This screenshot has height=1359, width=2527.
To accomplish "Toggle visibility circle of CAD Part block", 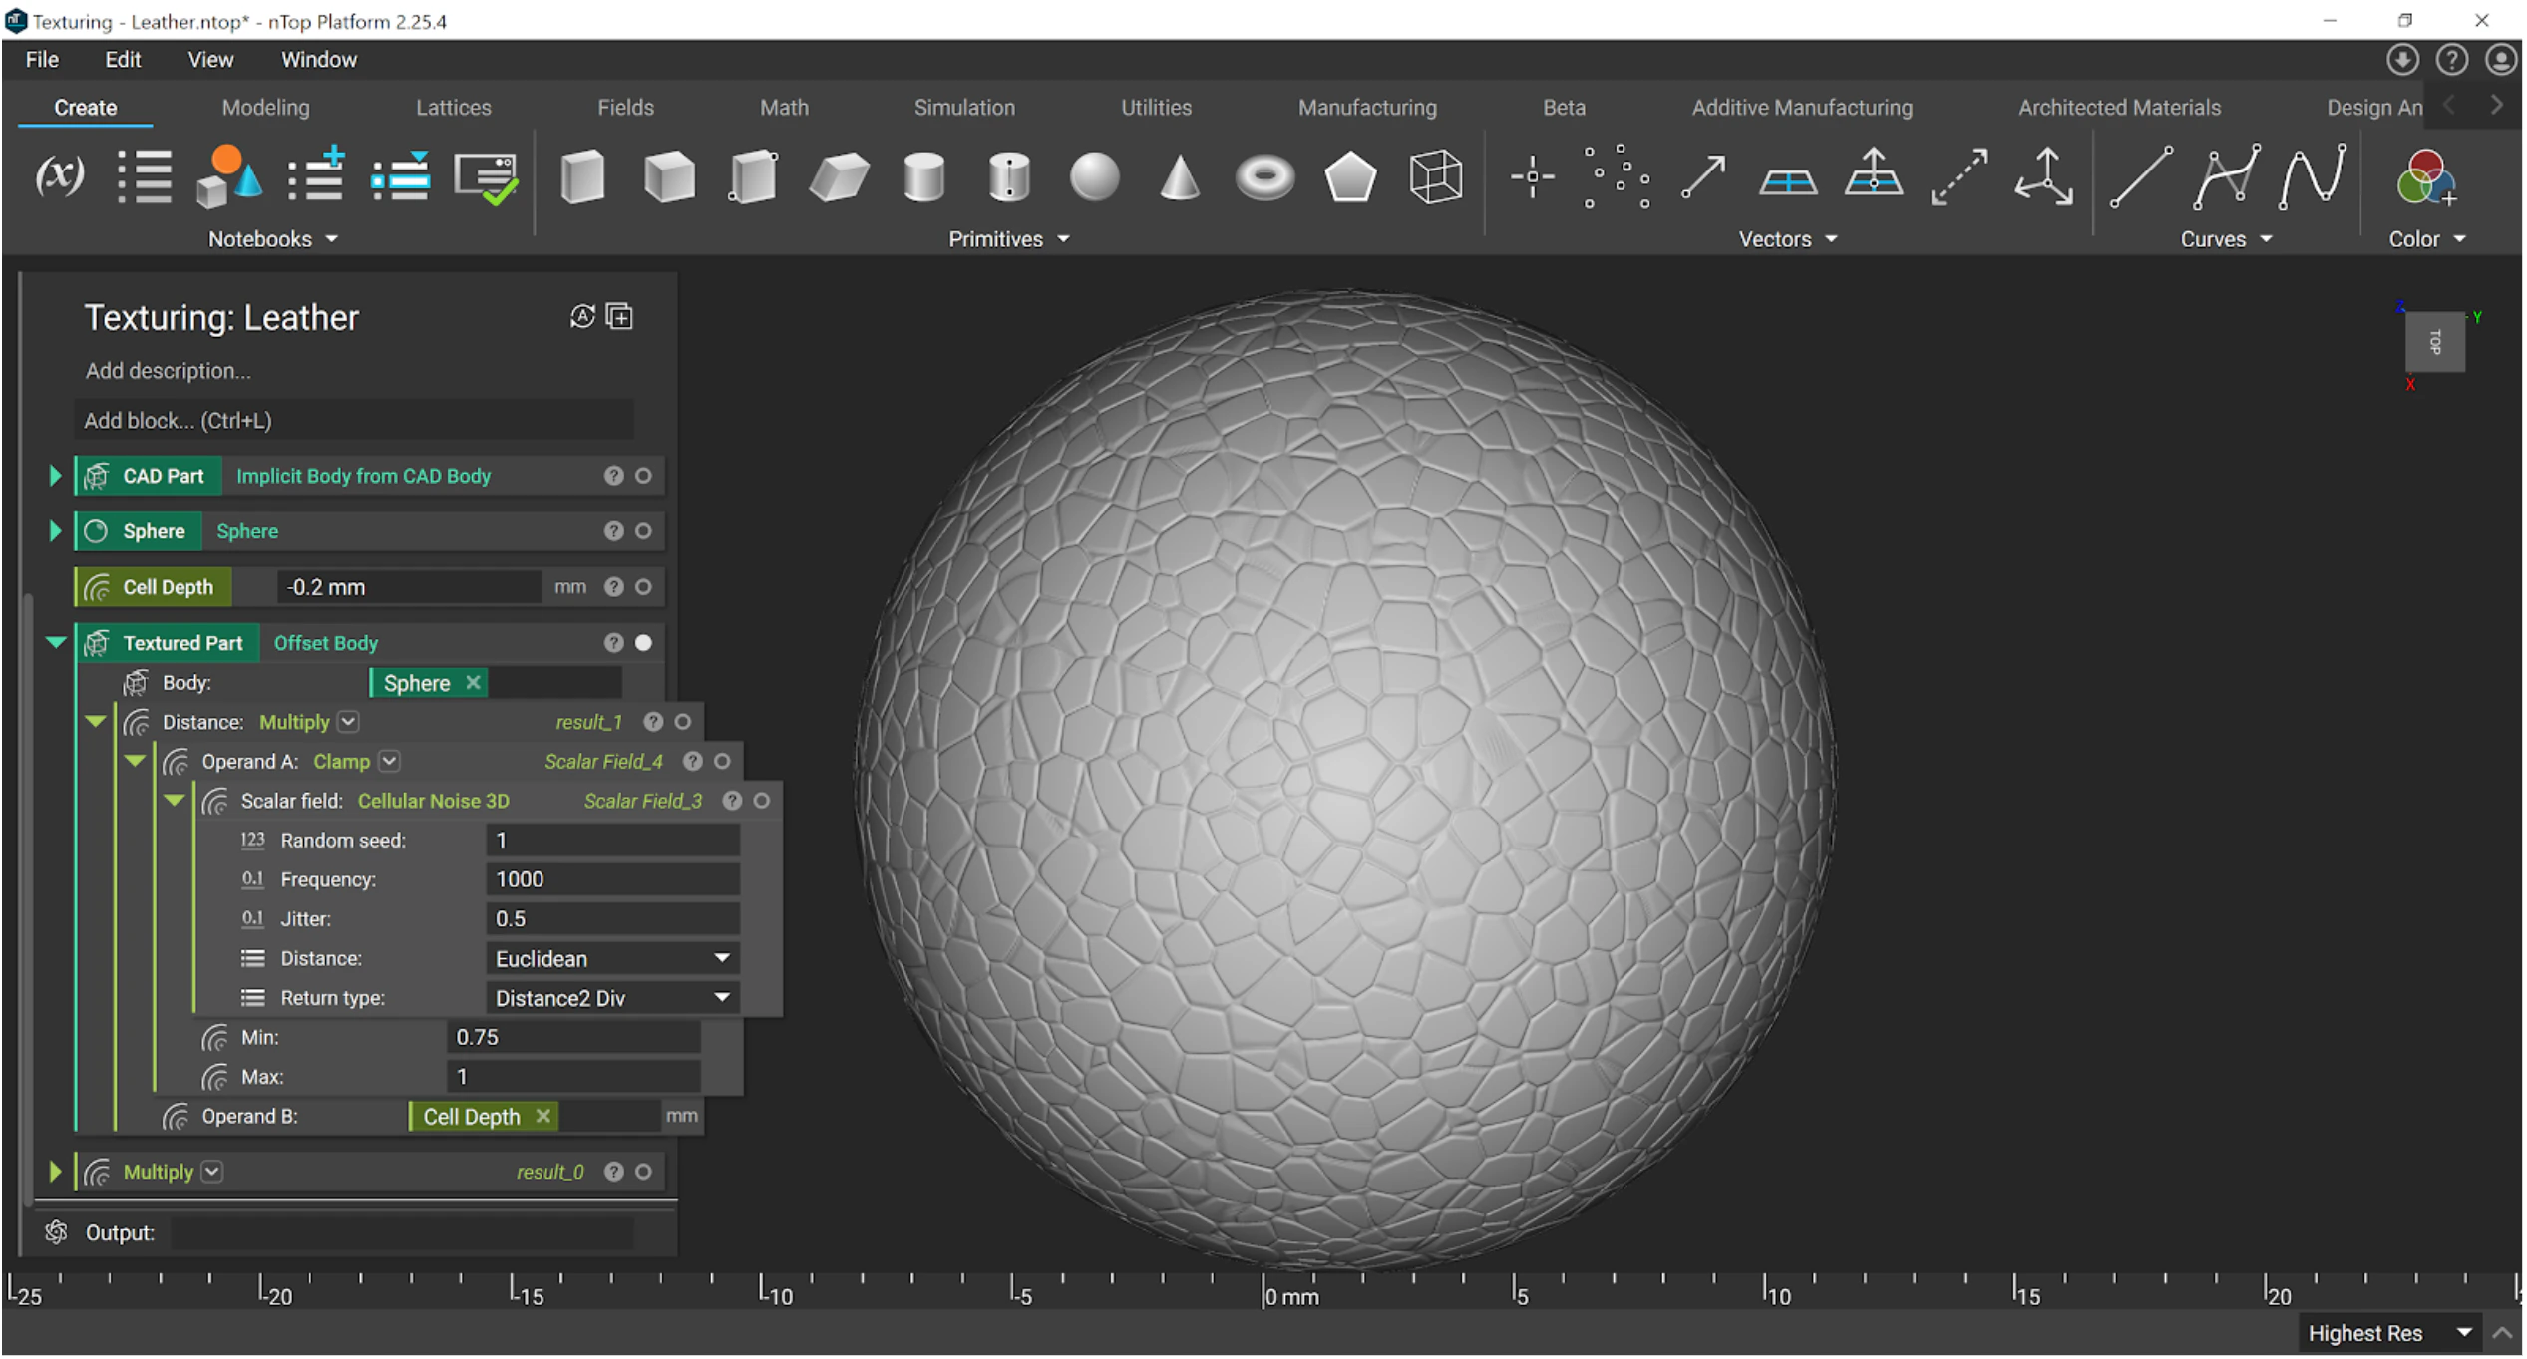I will tap(644, 476).
